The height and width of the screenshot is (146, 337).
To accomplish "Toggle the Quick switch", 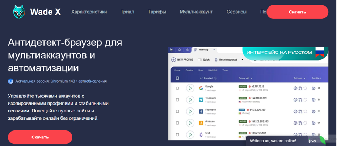I will (199, 59).
